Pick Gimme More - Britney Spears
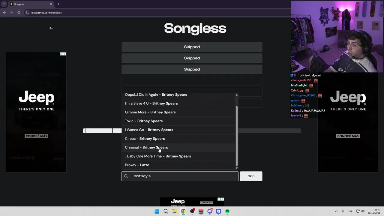 point(178,112)
